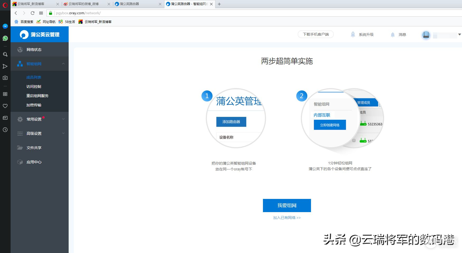Select 重启组网服务 submenu item
Screen dimensions: 462x253
[x=37, y=96]
